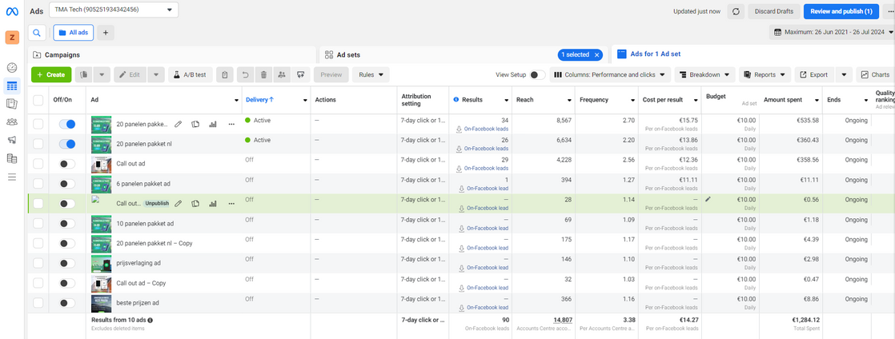Click chart icon on first ad row
This screenshot has width=895, height=339.
pos(213,124)
